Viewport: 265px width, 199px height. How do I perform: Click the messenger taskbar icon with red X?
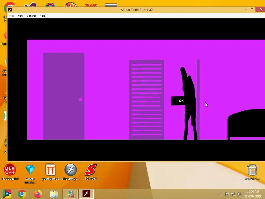click(x=70, y=194)
